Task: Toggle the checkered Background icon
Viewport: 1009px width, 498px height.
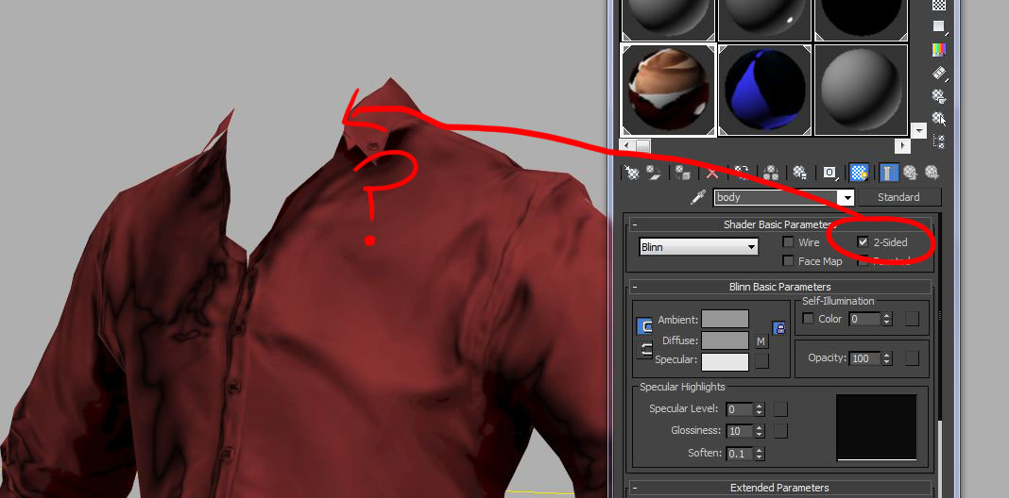Action: (x=939, y=5)
